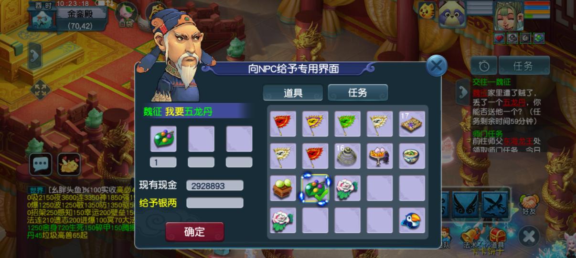Deselect the checked 五龙丹 item in grid

click(x=315, y=188)
